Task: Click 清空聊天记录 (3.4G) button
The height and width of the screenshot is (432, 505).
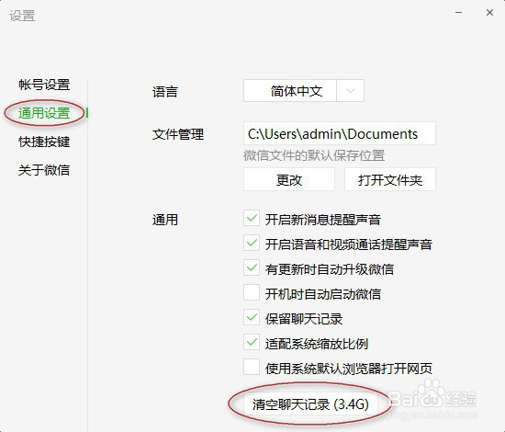Action: click(310, 404)
